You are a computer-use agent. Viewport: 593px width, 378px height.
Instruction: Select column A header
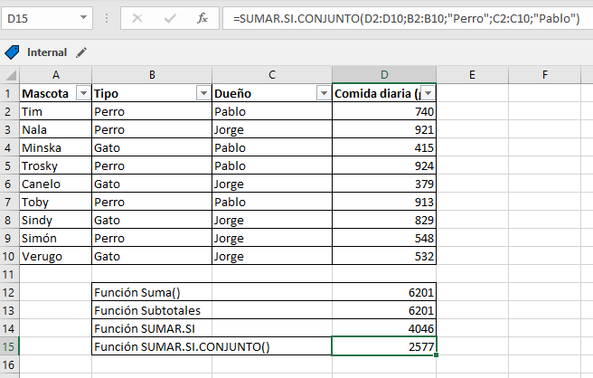click(x=56, y=75)
